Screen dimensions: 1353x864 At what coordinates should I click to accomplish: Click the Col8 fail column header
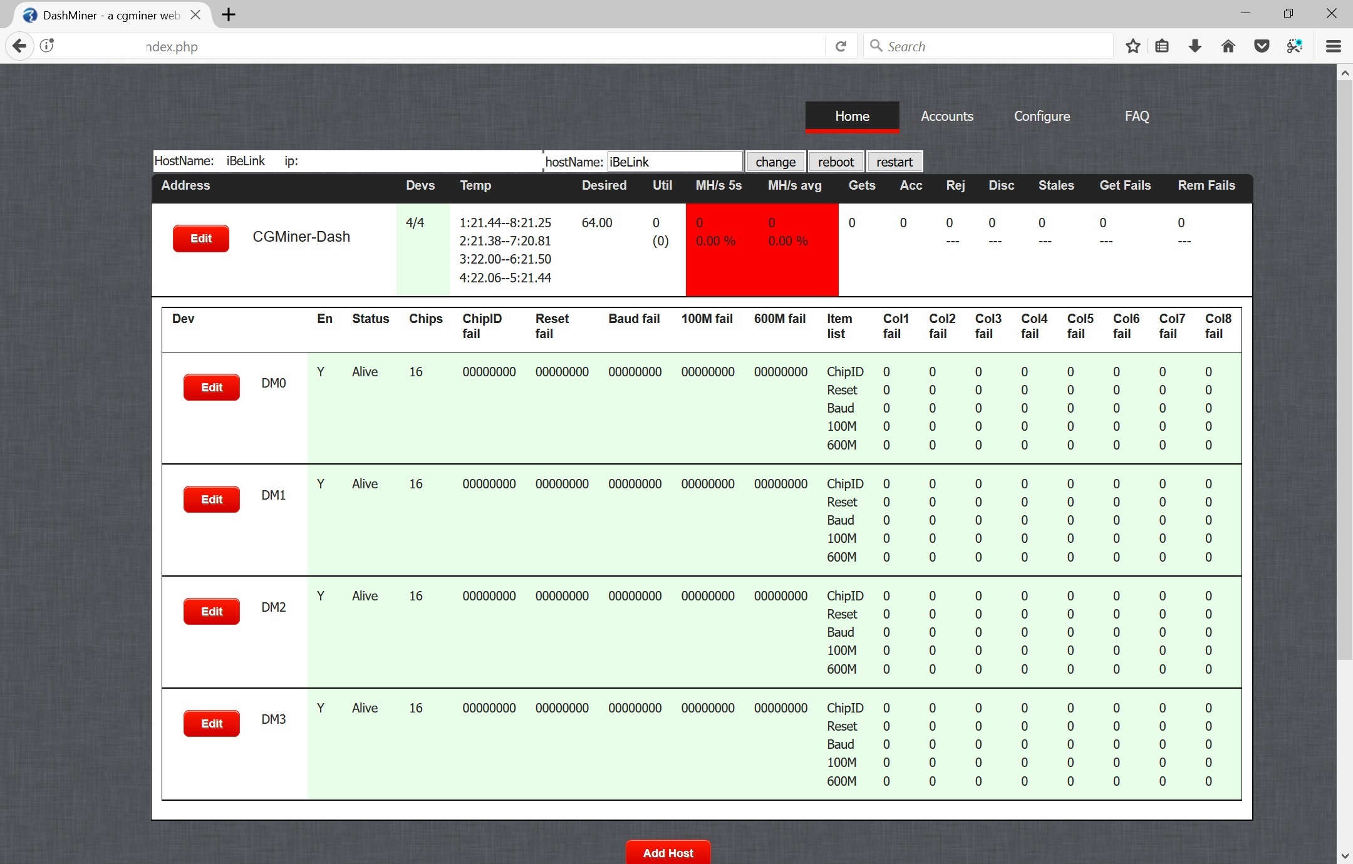click(1218, 326)
